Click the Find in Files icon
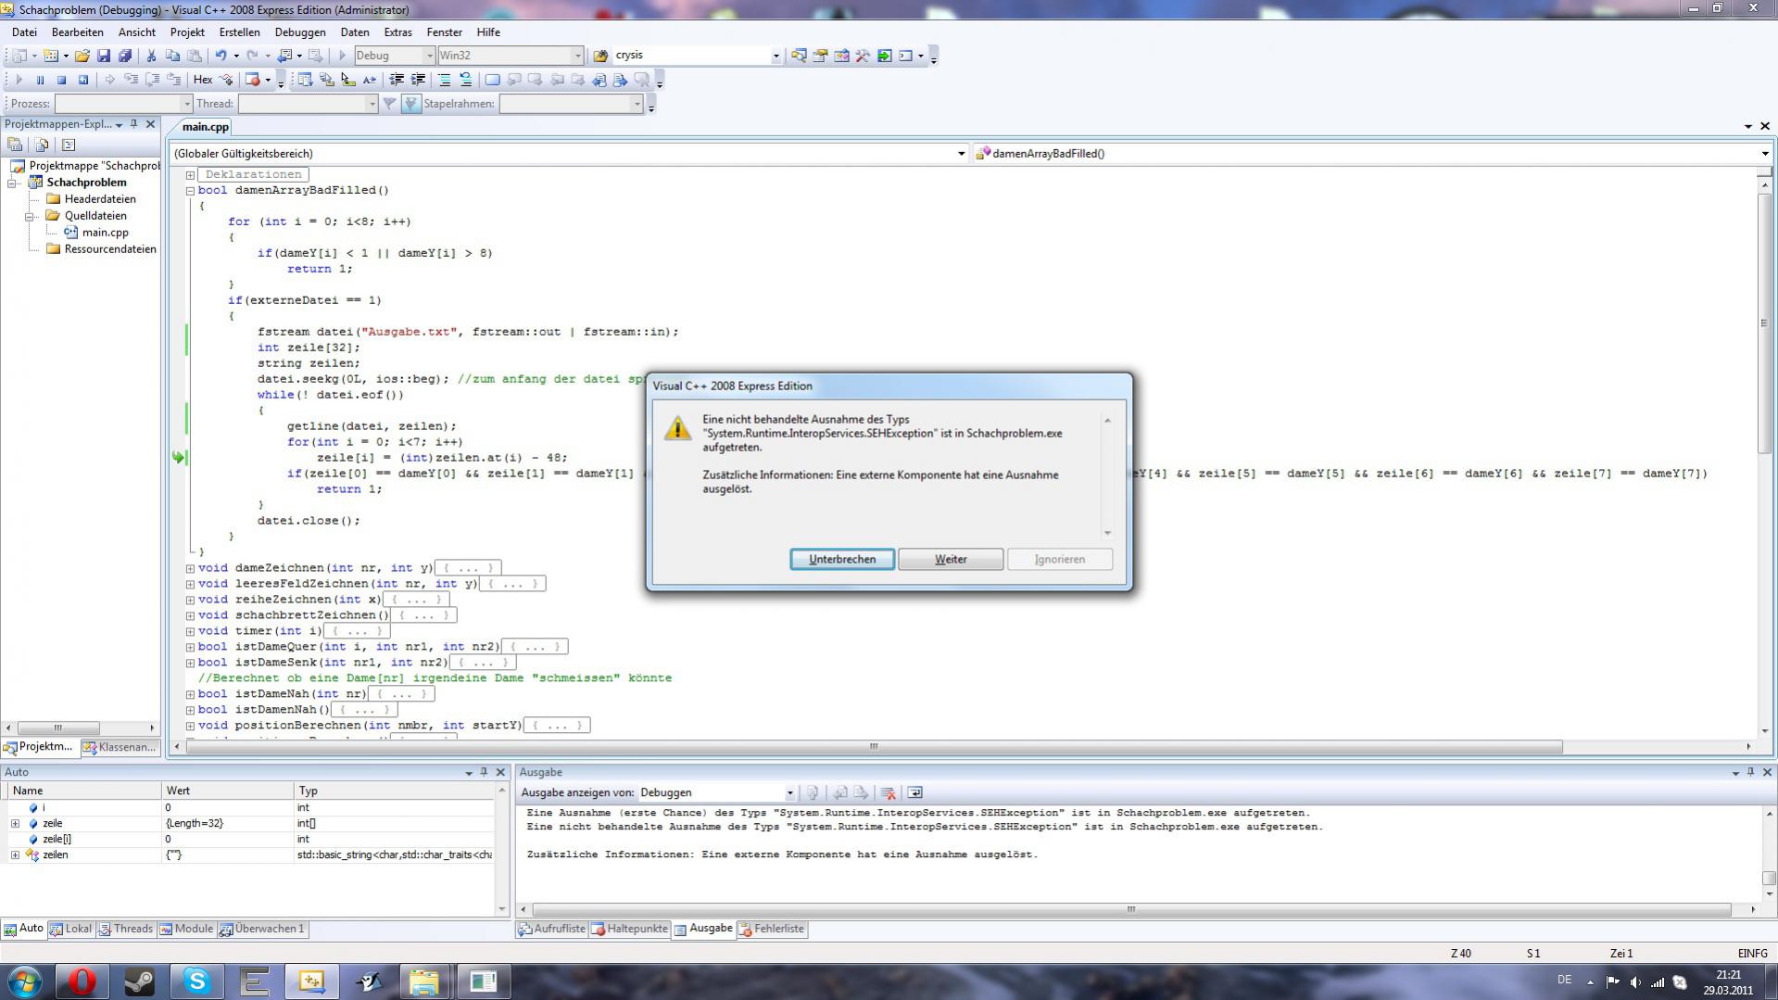Screen dimensions: 1778x1000 600,56
